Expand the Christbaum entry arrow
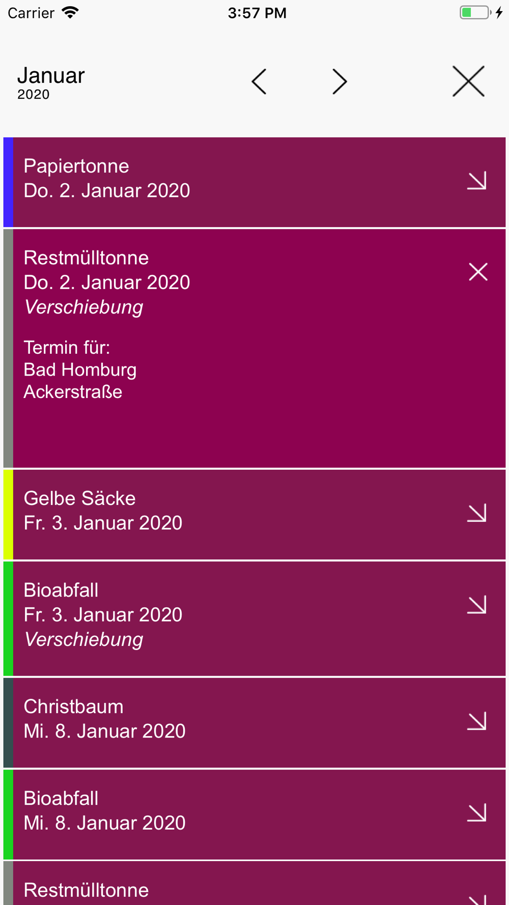The image size is (509, 905). (477, 721)
